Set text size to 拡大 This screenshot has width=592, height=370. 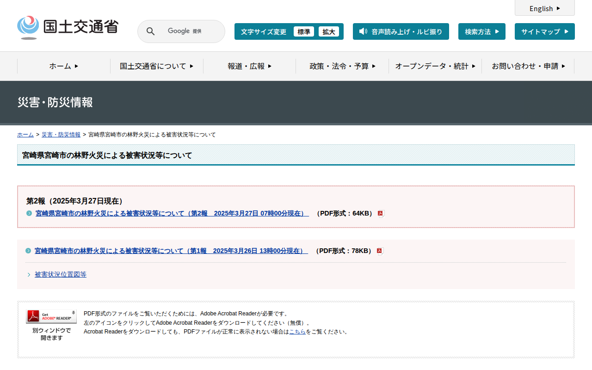point(329,31)
